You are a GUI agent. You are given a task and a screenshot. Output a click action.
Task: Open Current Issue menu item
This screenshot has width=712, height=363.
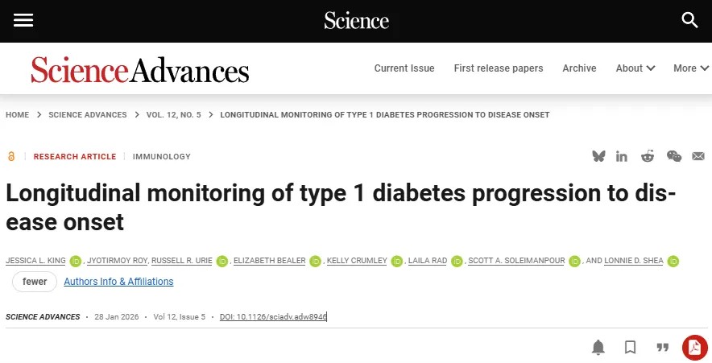[404, 68]
